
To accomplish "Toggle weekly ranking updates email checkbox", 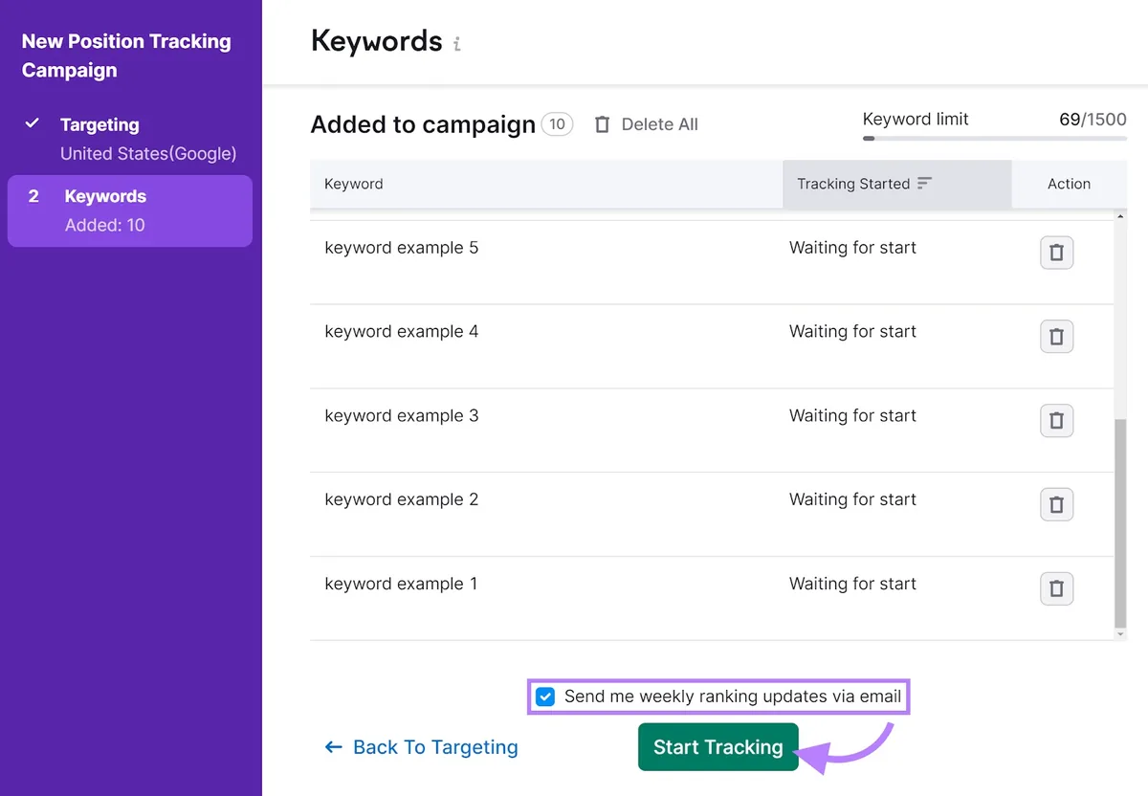I will (544, 696).
